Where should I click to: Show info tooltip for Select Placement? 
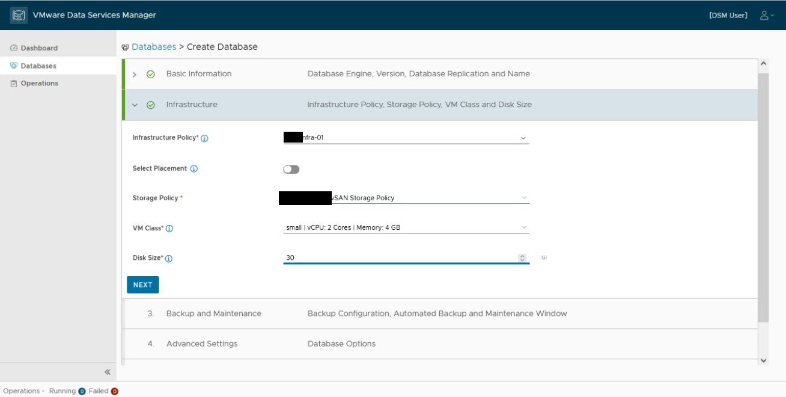[194, 169]
